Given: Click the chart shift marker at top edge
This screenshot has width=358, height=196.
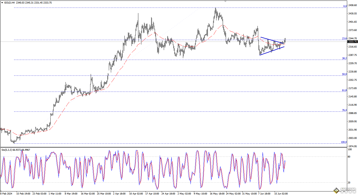Looking at the screenshot, I should pos(225,1).
